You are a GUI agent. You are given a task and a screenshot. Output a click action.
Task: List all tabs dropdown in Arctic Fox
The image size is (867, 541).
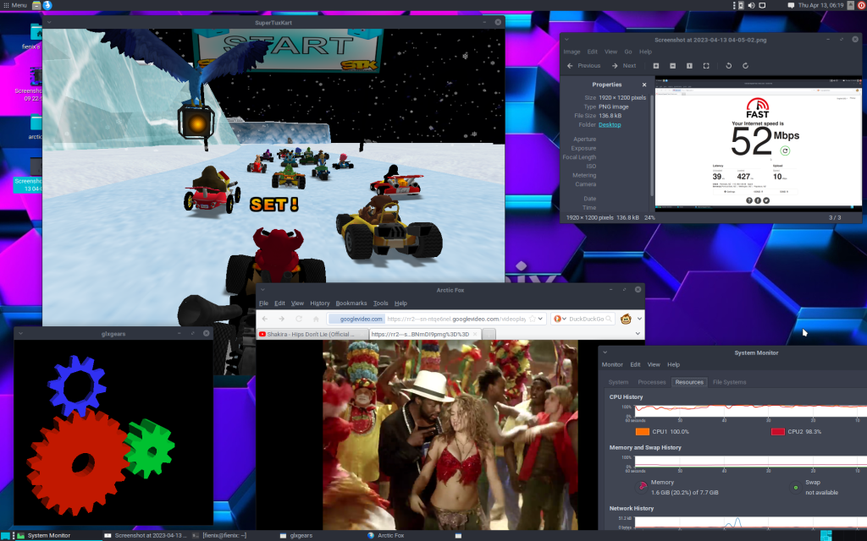tap(638, 333)
